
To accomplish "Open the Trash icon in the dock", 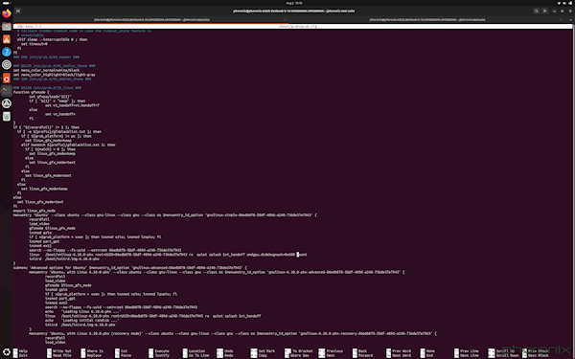I will 7,117.
